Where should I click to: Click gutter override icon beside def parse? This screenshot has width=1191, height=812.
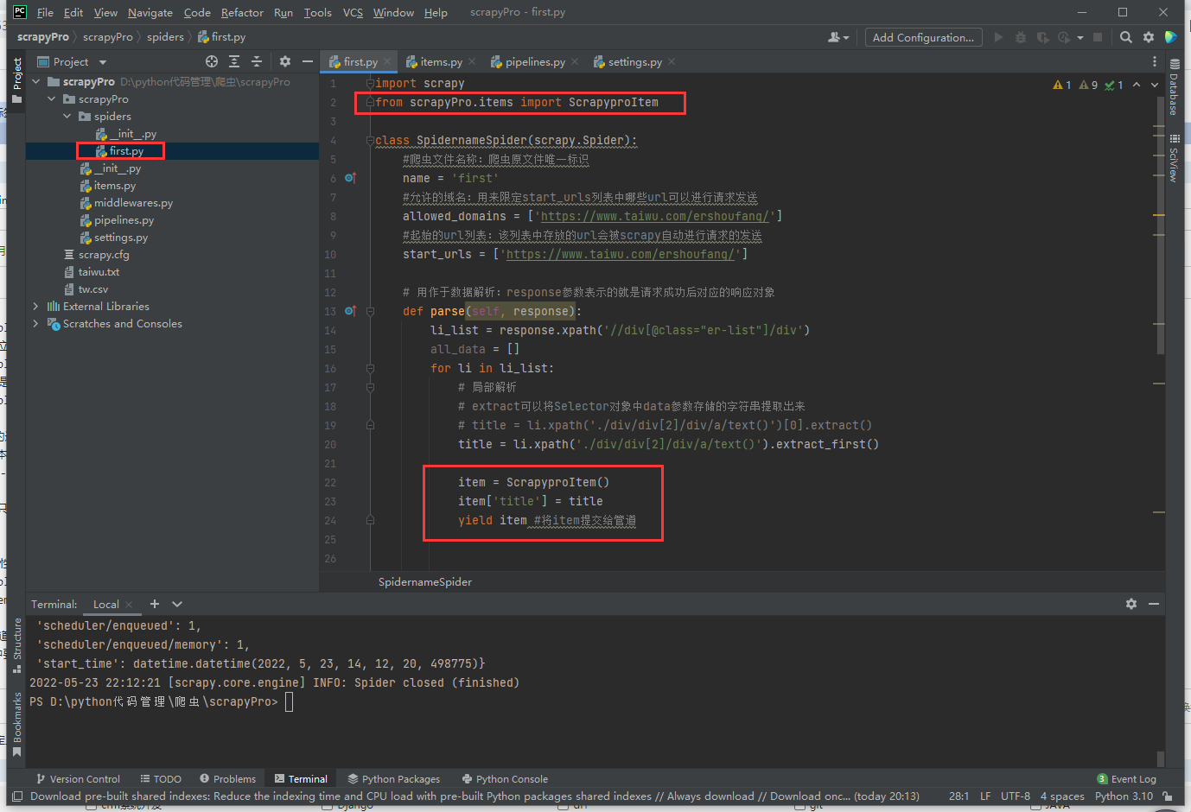[350, 311]
